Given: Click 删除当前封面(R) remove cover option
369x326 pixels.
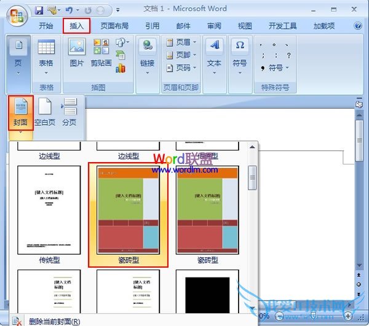Looking at the screenshot, I should pyautogui.click(x=54, y=321).
